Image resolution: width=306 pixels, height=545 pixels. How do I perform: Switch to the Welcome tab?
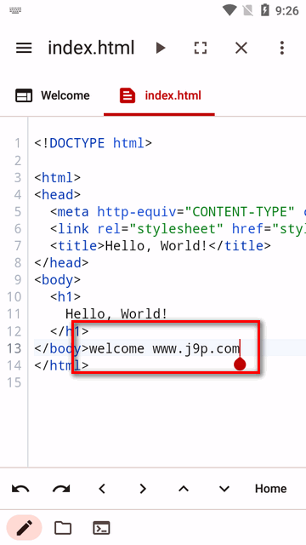pyautogui.click(x=53, y=95)
